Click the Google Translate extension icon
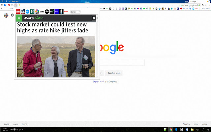This screenshot has width=211, height=132. pos(5,5)
